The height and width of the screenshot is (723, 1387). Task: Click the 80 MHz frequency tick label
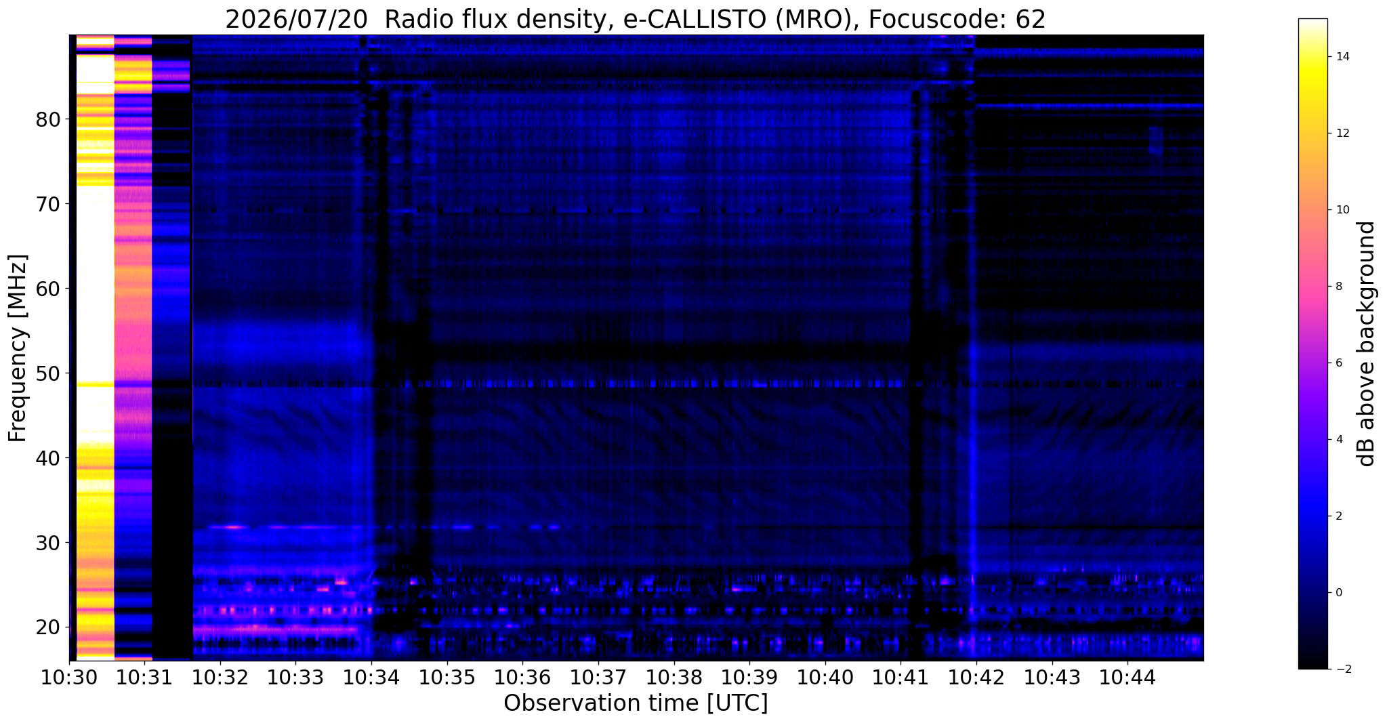(48, 120)
